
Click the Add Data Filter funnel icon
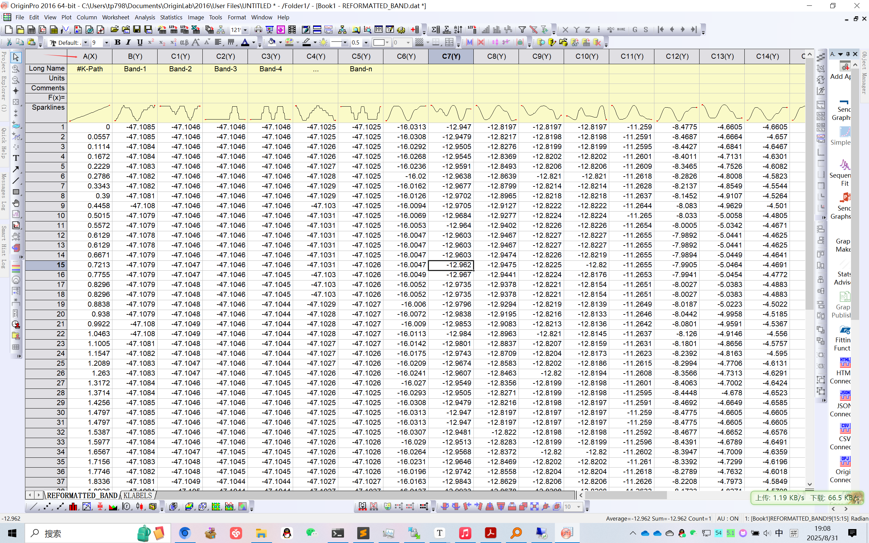[x=523, y=30]
